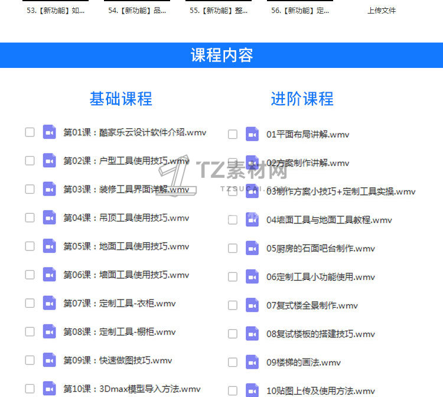443x397 pixels.
Task: Select file 04墙面工具与地面工具教程.wmv
Action: pyautogui.click(x=329, y=220)
